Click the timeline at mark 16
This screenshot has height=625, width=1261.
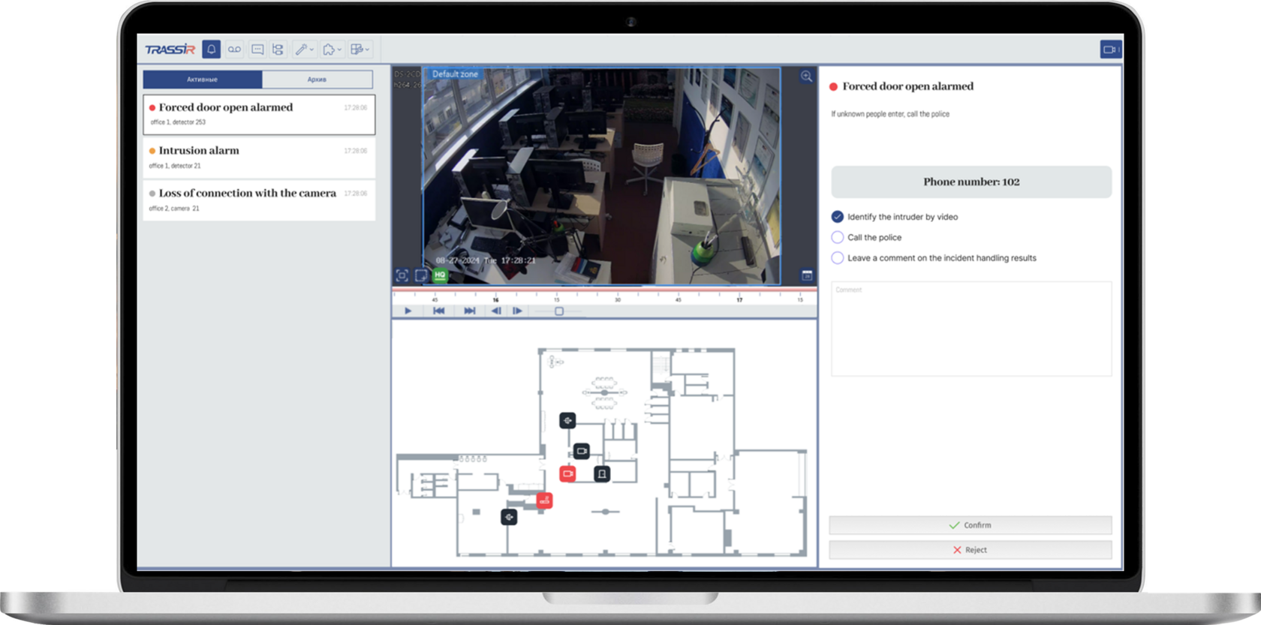495,299
